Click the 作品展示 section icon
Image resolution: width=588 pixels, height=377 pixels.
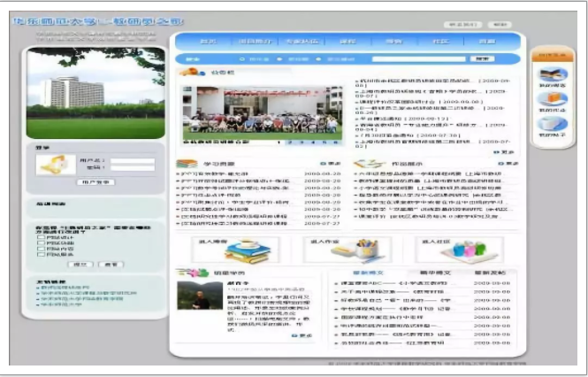[x=363, y=164]
